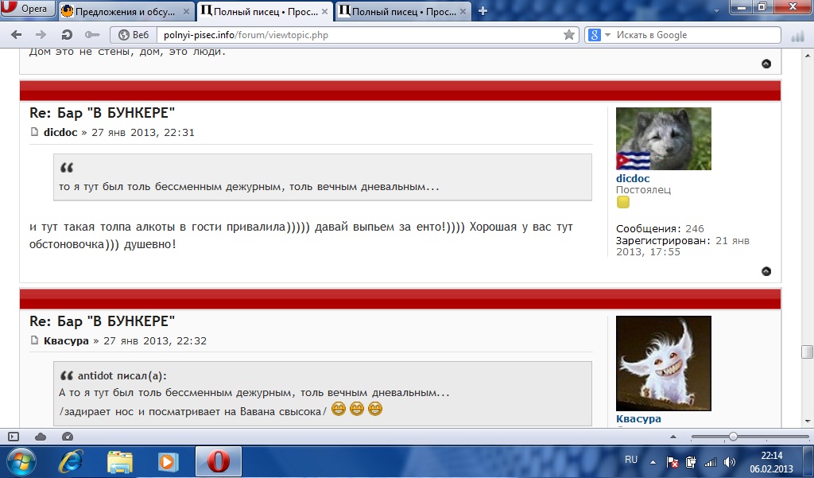This screenshot has height=478, width=814.
Task: Click the first grinning emoticon in the quote
Action: coord(339,410)
